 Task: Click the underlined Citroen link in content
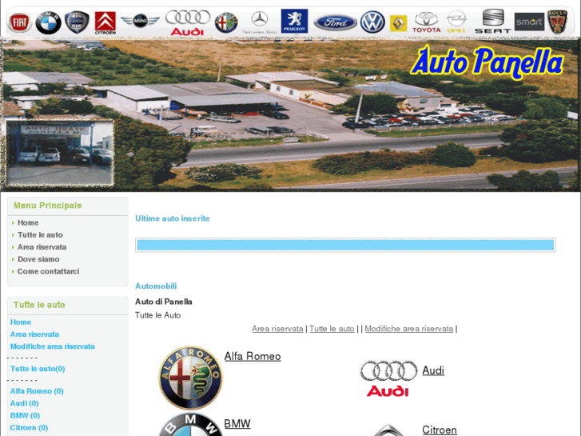click(440, 430)
